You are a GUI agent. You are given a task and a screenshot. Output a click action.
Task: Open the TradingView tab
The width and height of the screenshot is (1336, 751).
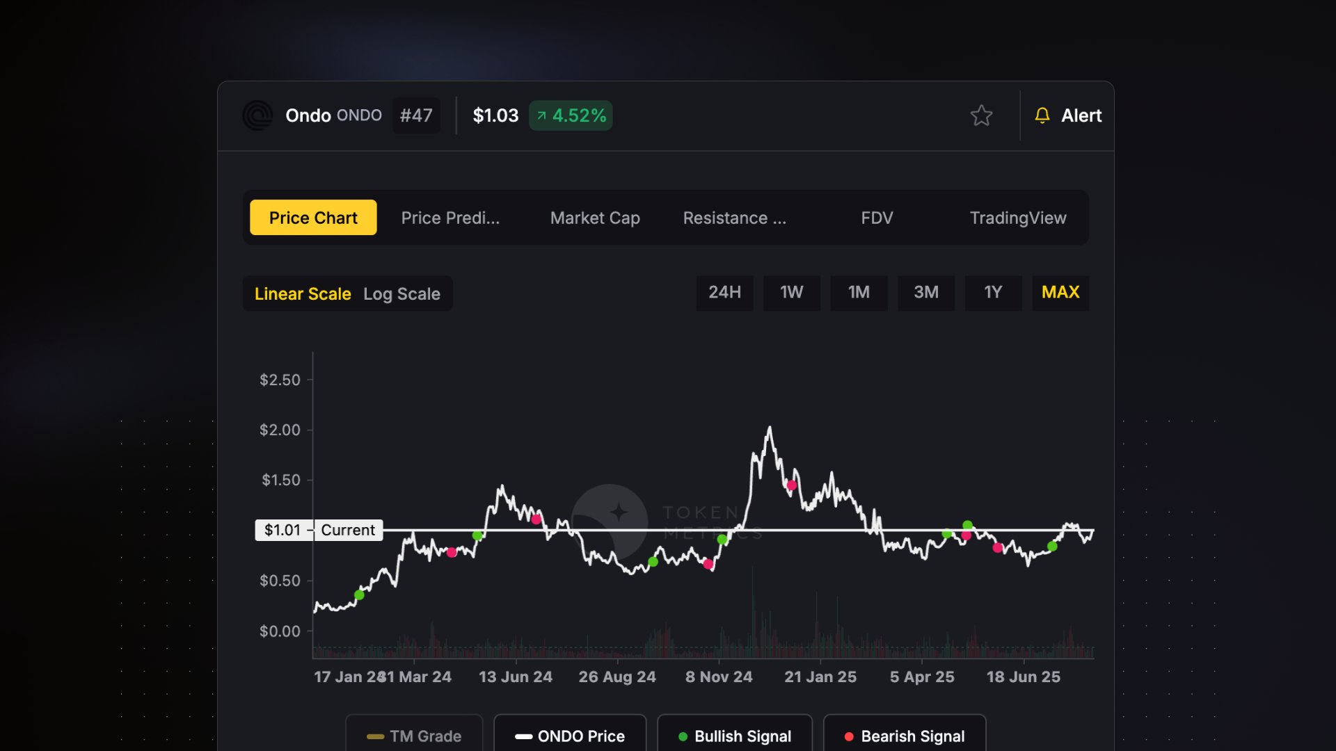pos(1017,218)
